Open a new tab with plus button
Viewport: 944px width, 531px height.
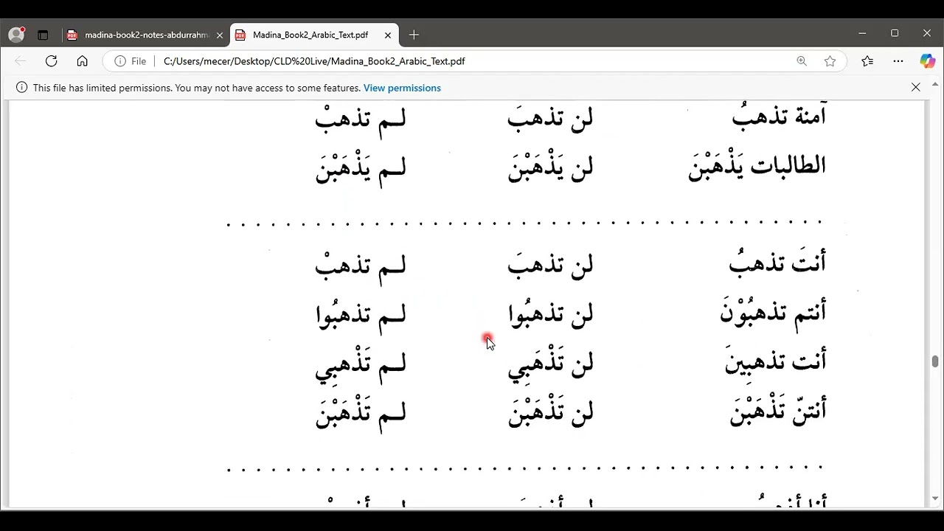click(x=414, y=35)
